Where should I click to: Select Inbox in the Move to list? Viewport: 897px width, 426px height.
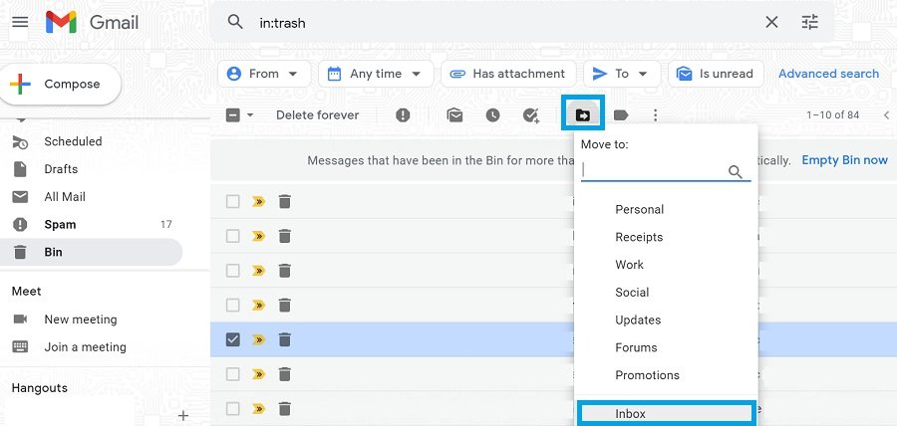pyautogui.click(x=631, y=413)
